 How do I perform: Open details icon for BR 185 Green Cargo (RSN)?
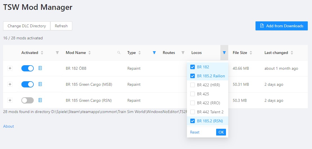tap(40, 100)
